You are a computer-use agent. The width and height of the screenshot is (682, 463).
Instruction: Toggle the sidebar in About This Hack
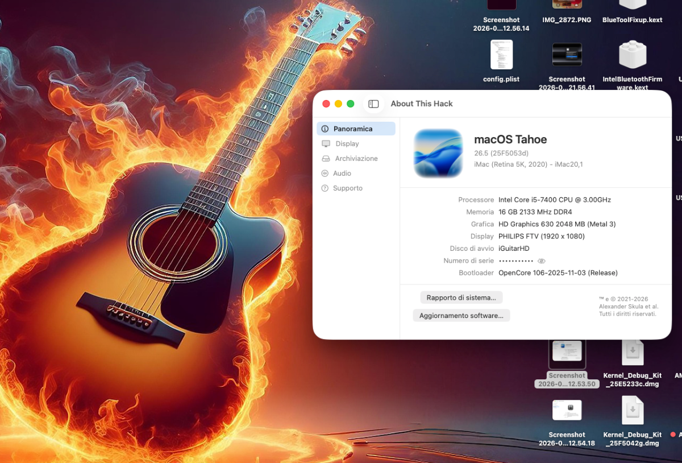tap(373, 104)
